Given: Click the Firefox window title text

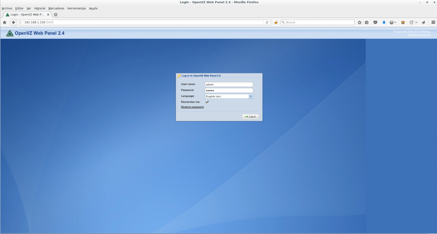Looking at the screenshot, I should (219, 2).
